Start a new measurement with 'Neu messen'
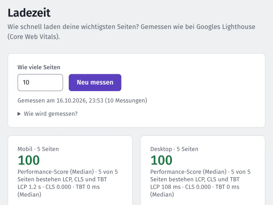The height and width of the screenshot is (205, 273). (x=95, y=82)
